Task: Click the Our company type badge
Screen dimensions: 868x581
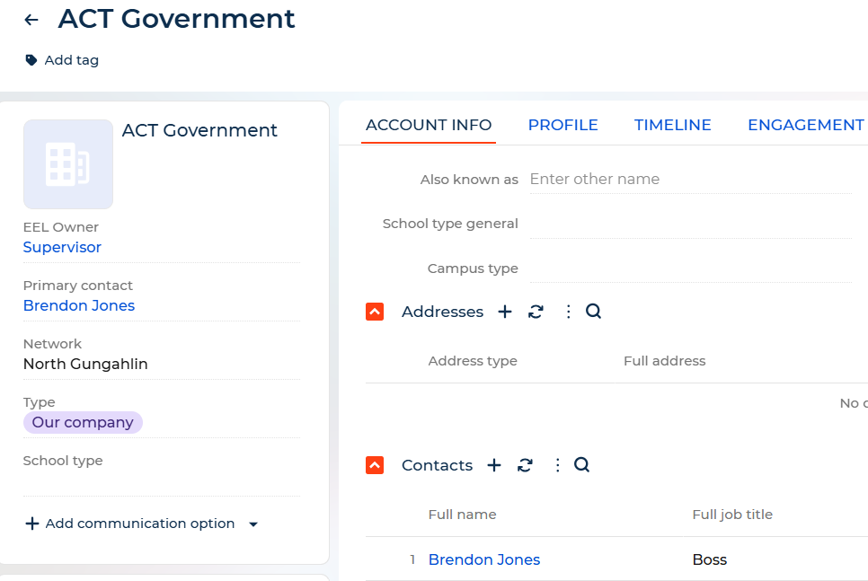Action: [x=83, y=422]
